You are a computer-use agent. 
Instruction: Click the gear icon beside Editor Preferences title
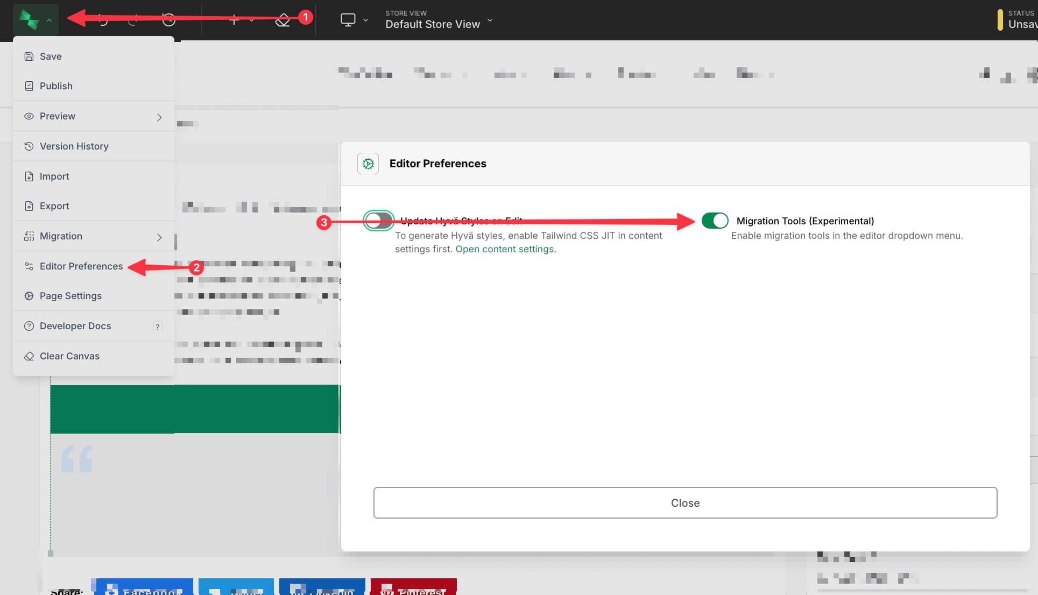coord(368,164)
